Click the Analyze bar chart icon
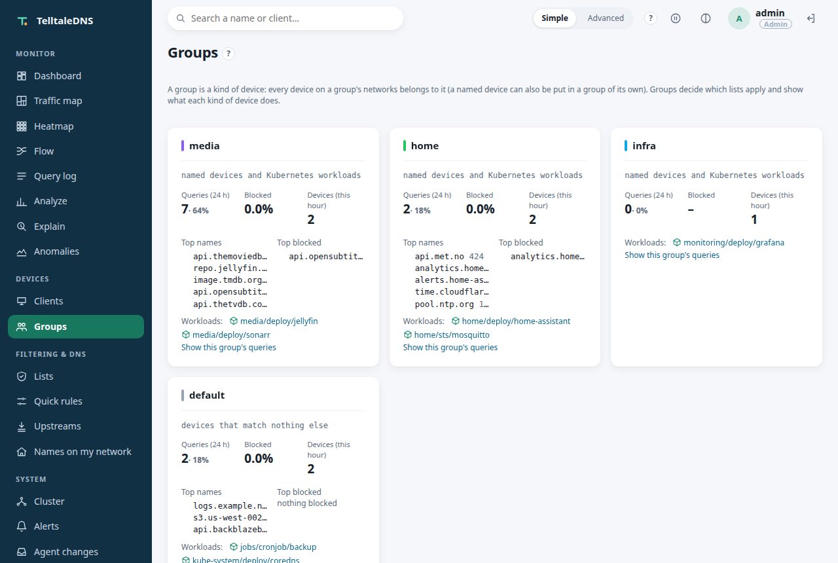 coord(22,201)
